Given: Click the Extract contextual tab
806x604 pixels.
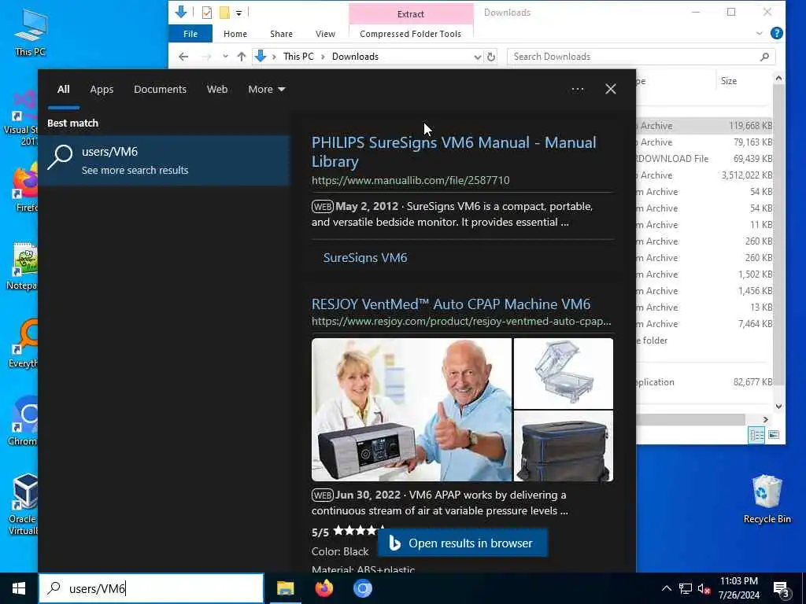Looking at the screenshot, I should pyautogui.click(x=411, y=14).
